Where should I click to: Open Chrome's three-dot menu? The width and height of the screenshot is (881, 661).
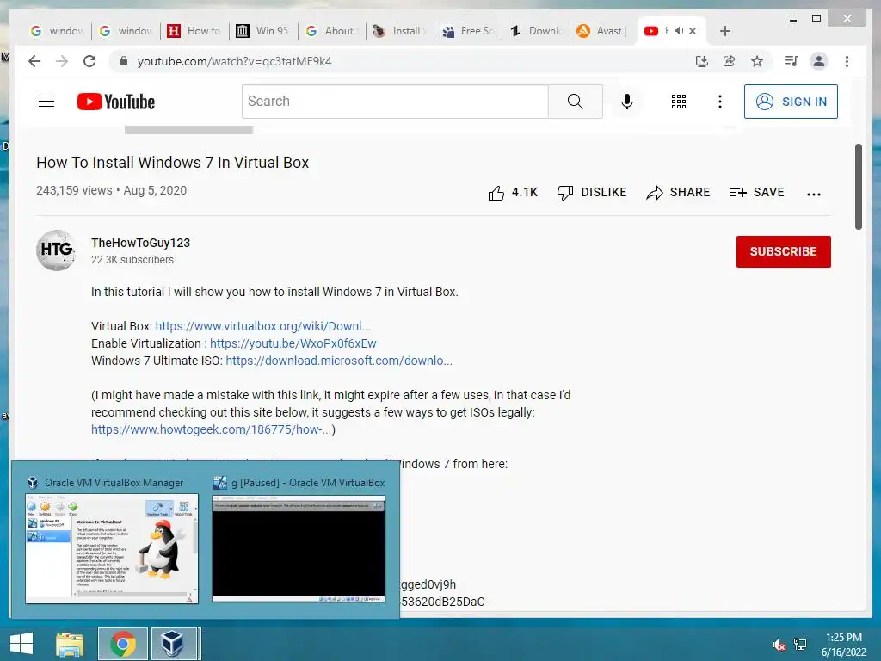tap(847, 61)
